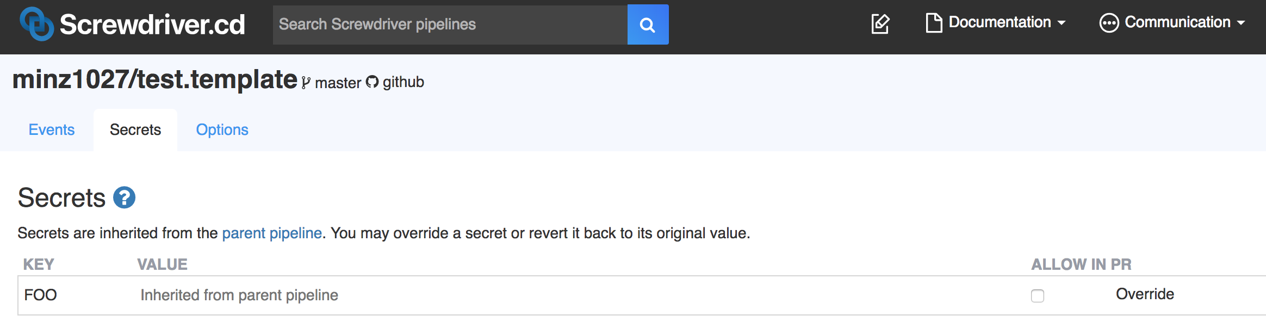Click the Documentation page icon
The height and width of the screenshot is (334, 1266).
click(x=934, y=23)
